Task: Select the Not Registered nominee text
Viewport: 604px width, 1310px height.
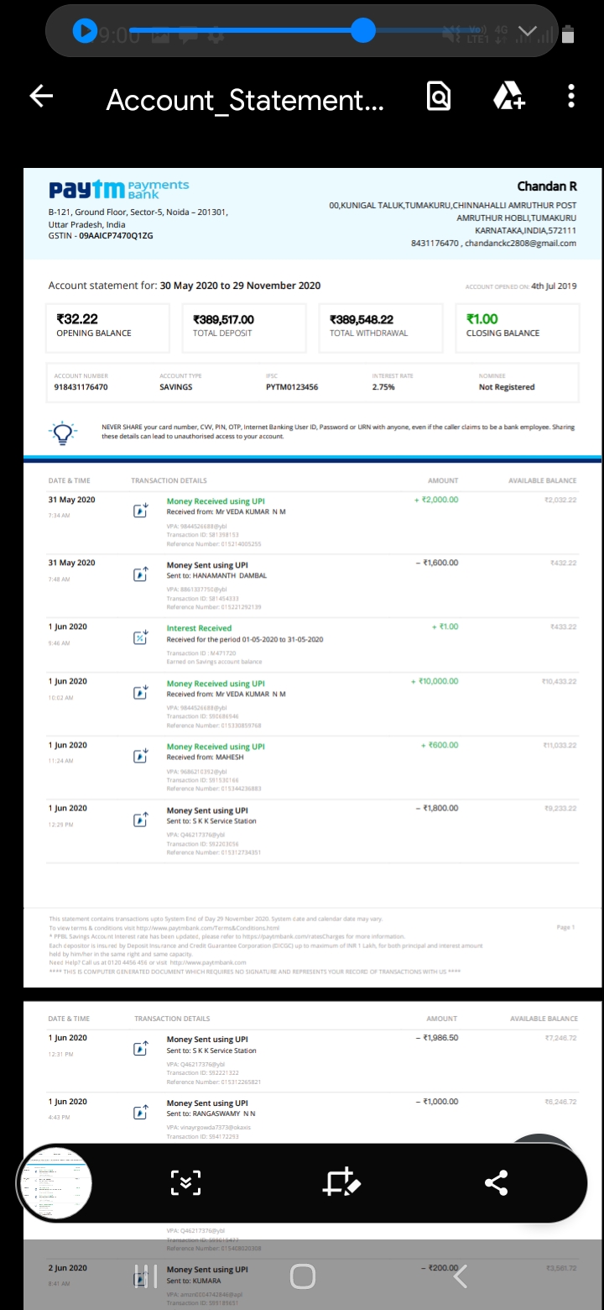Action: click(x=507, y=387)
